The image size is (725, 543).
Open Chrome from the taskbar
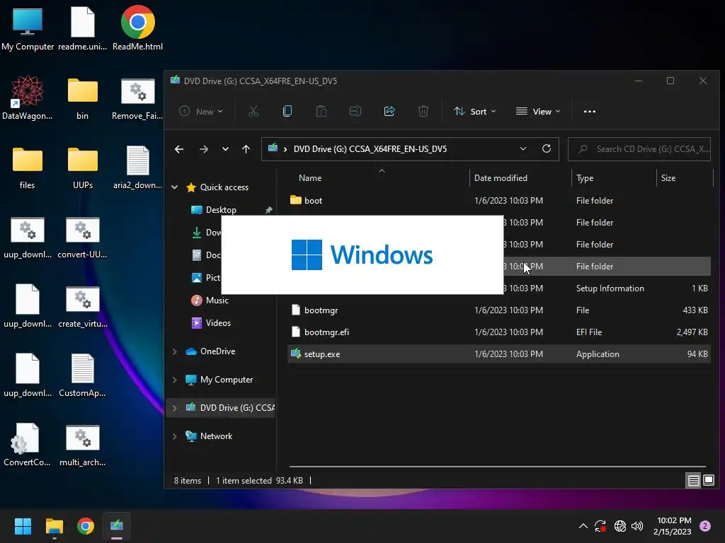coord(86,526)
